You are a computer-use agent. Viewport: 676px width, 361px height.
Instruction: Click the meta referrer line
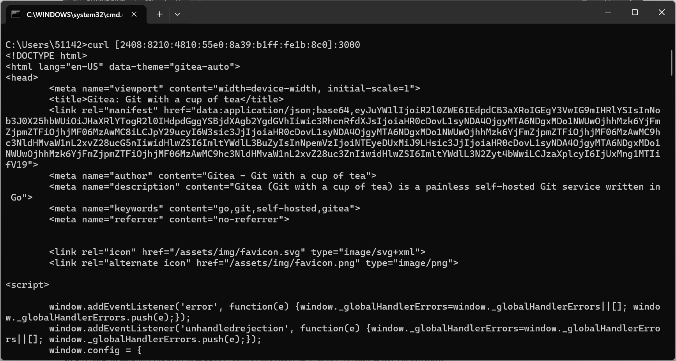coord(169,219)
